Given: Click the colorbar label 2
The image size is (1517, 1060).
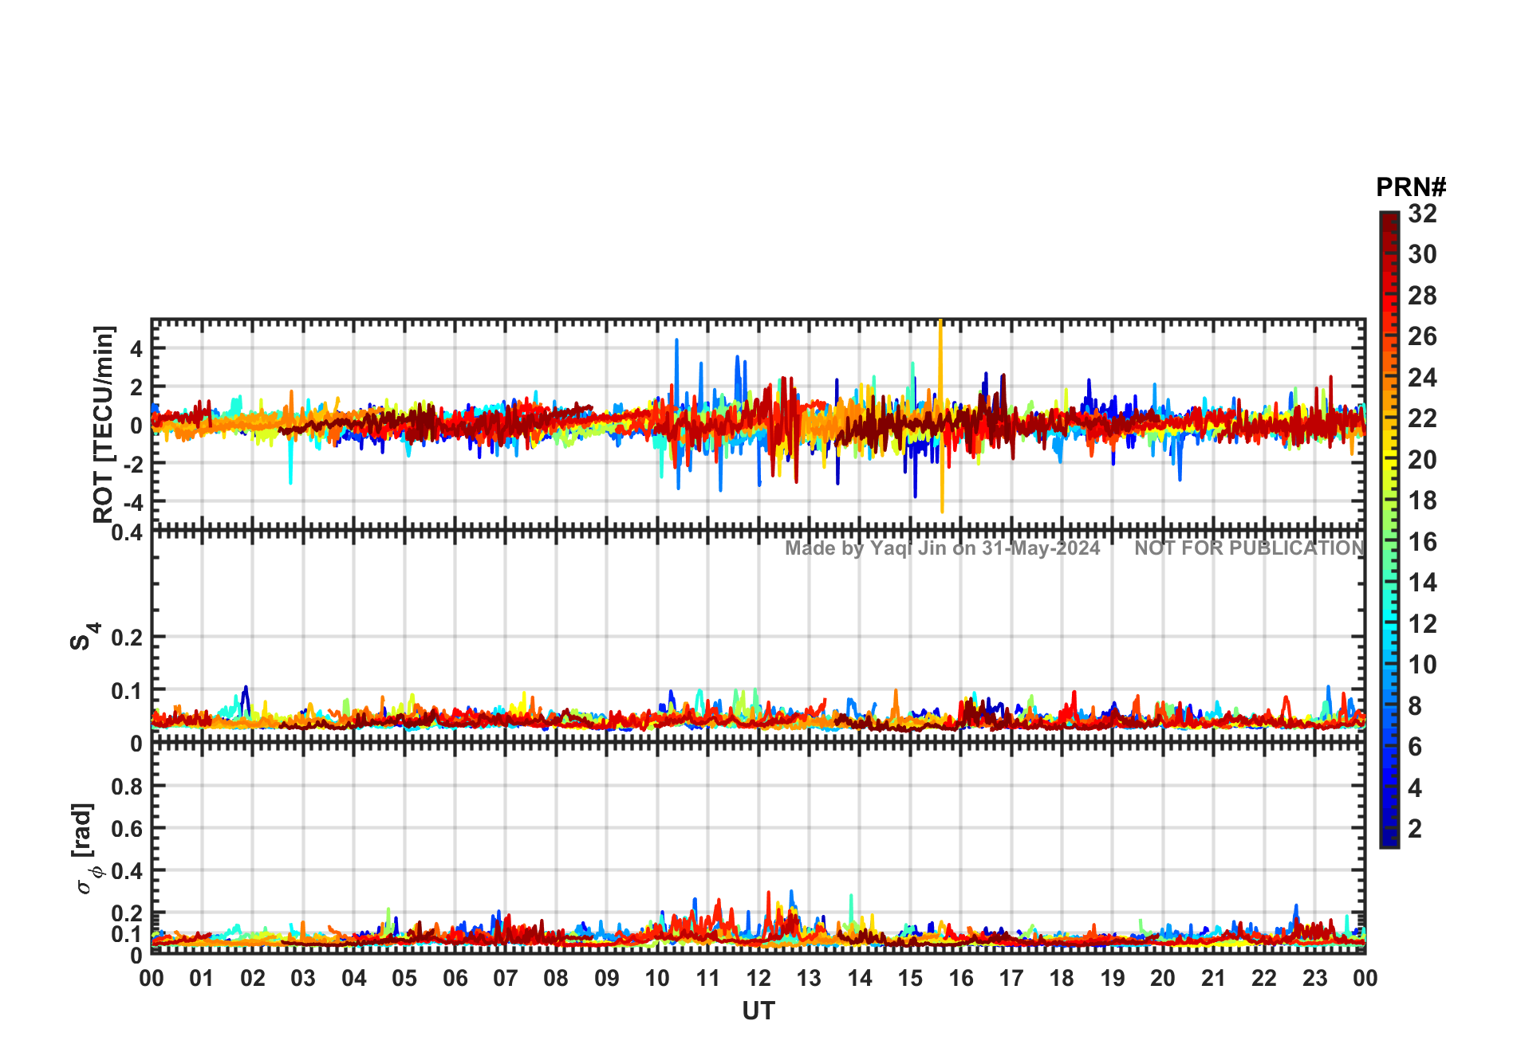Looking at the screenshot, I should (x=1415, y=829).
